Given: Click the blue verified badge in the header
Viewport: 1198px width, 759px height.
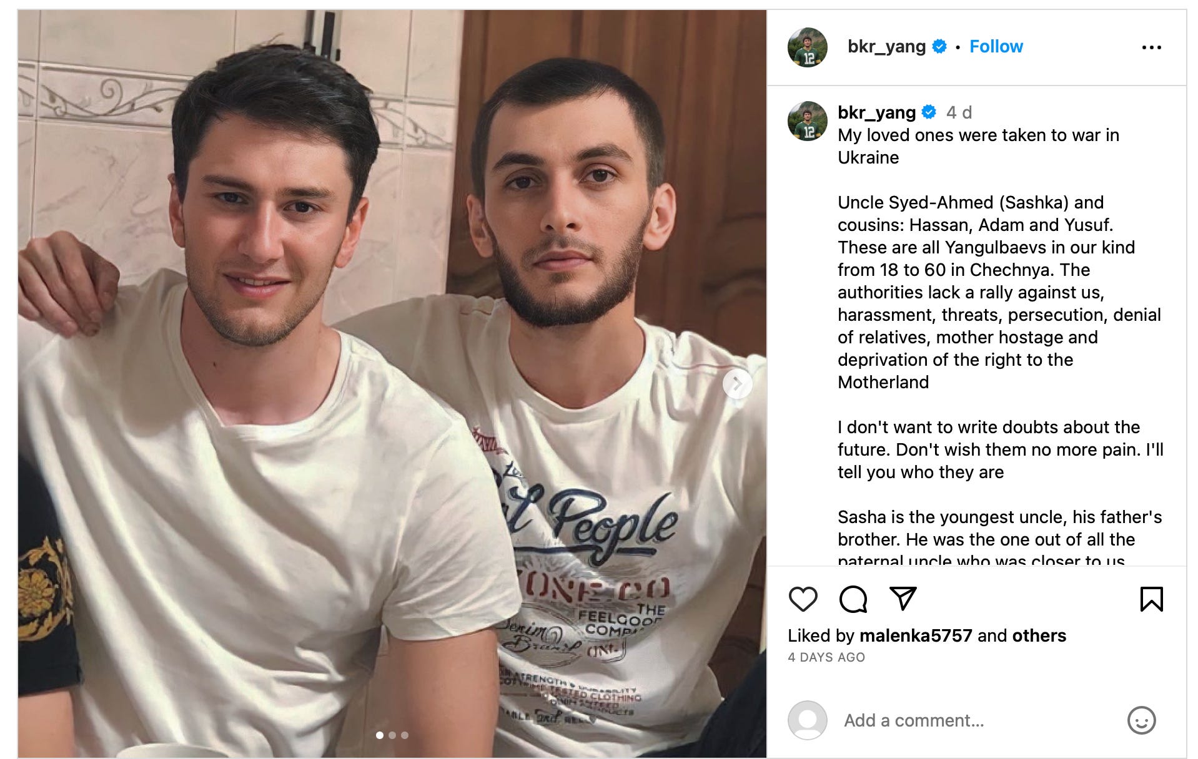Looking at the screenshot, I should point(939,46).
